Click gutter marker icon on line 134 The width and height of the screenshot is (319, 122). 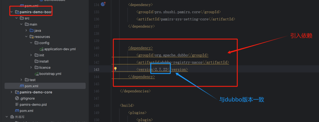[x=103, y=4]
